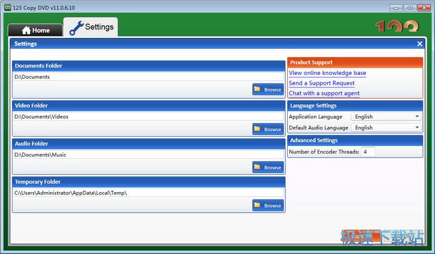Click the Temporary Folder path field
The height and width of the screenshot is (254, 435).
coord(148,193)
